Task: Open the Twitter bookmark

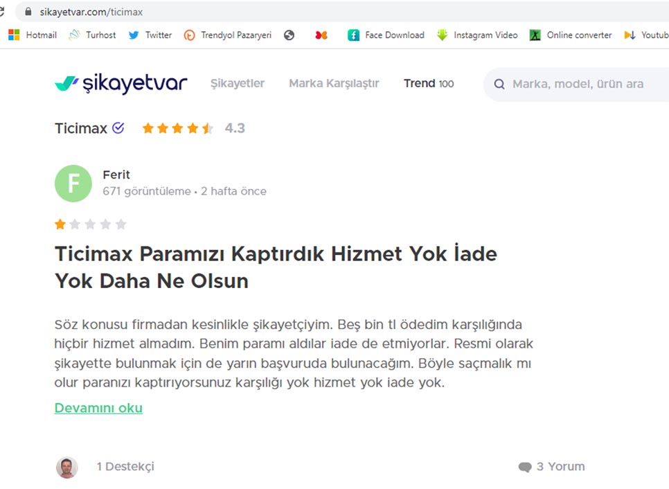Action: point(150,35)
